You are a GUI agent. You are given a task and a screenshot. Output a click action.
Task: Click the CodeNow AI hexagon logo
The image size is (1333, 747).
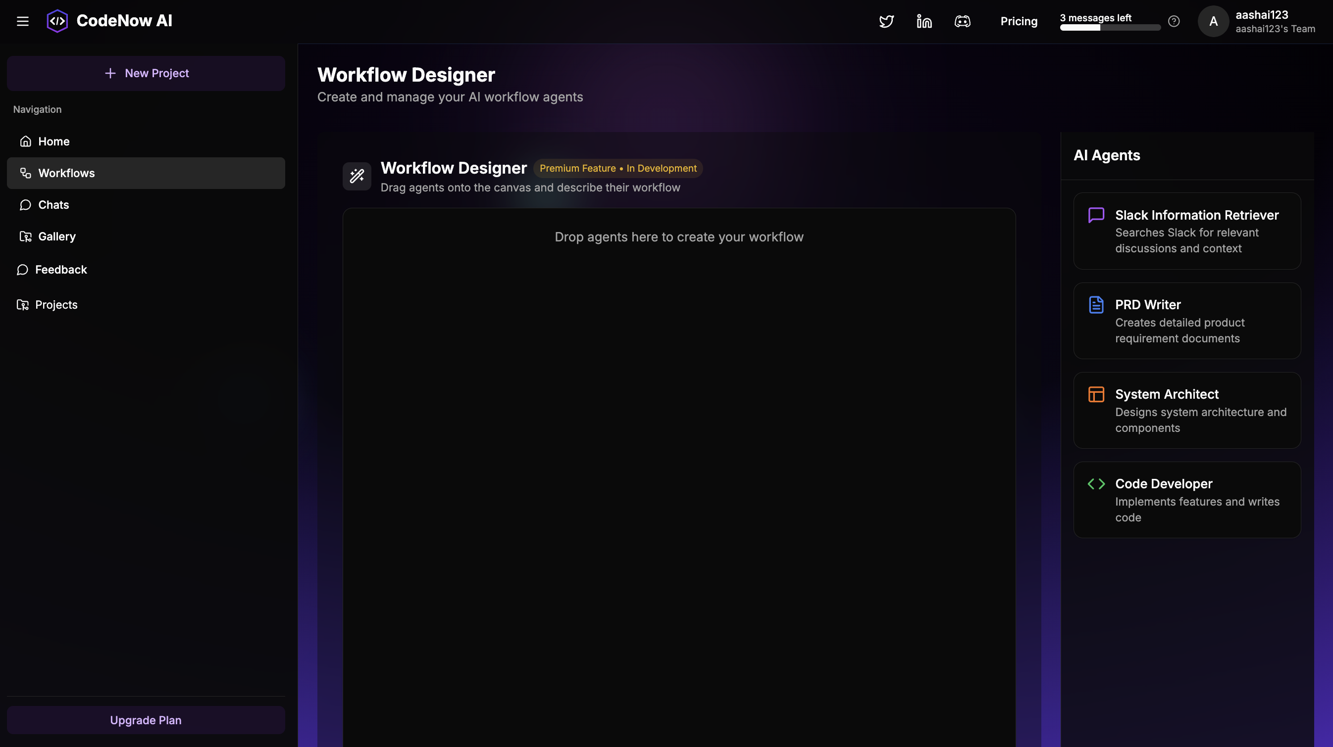click(57, 21)
